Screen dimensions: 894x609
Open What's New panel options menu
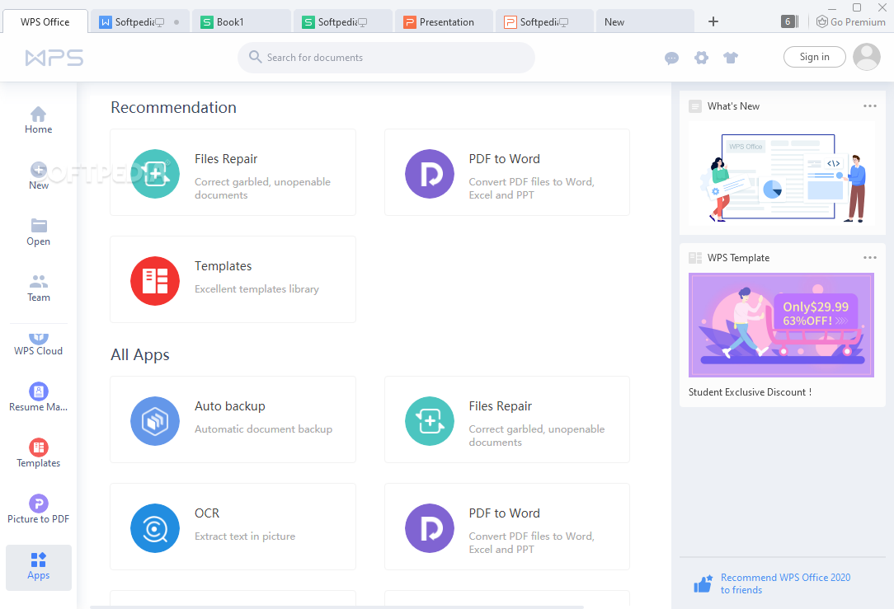(x=869, y=106)
